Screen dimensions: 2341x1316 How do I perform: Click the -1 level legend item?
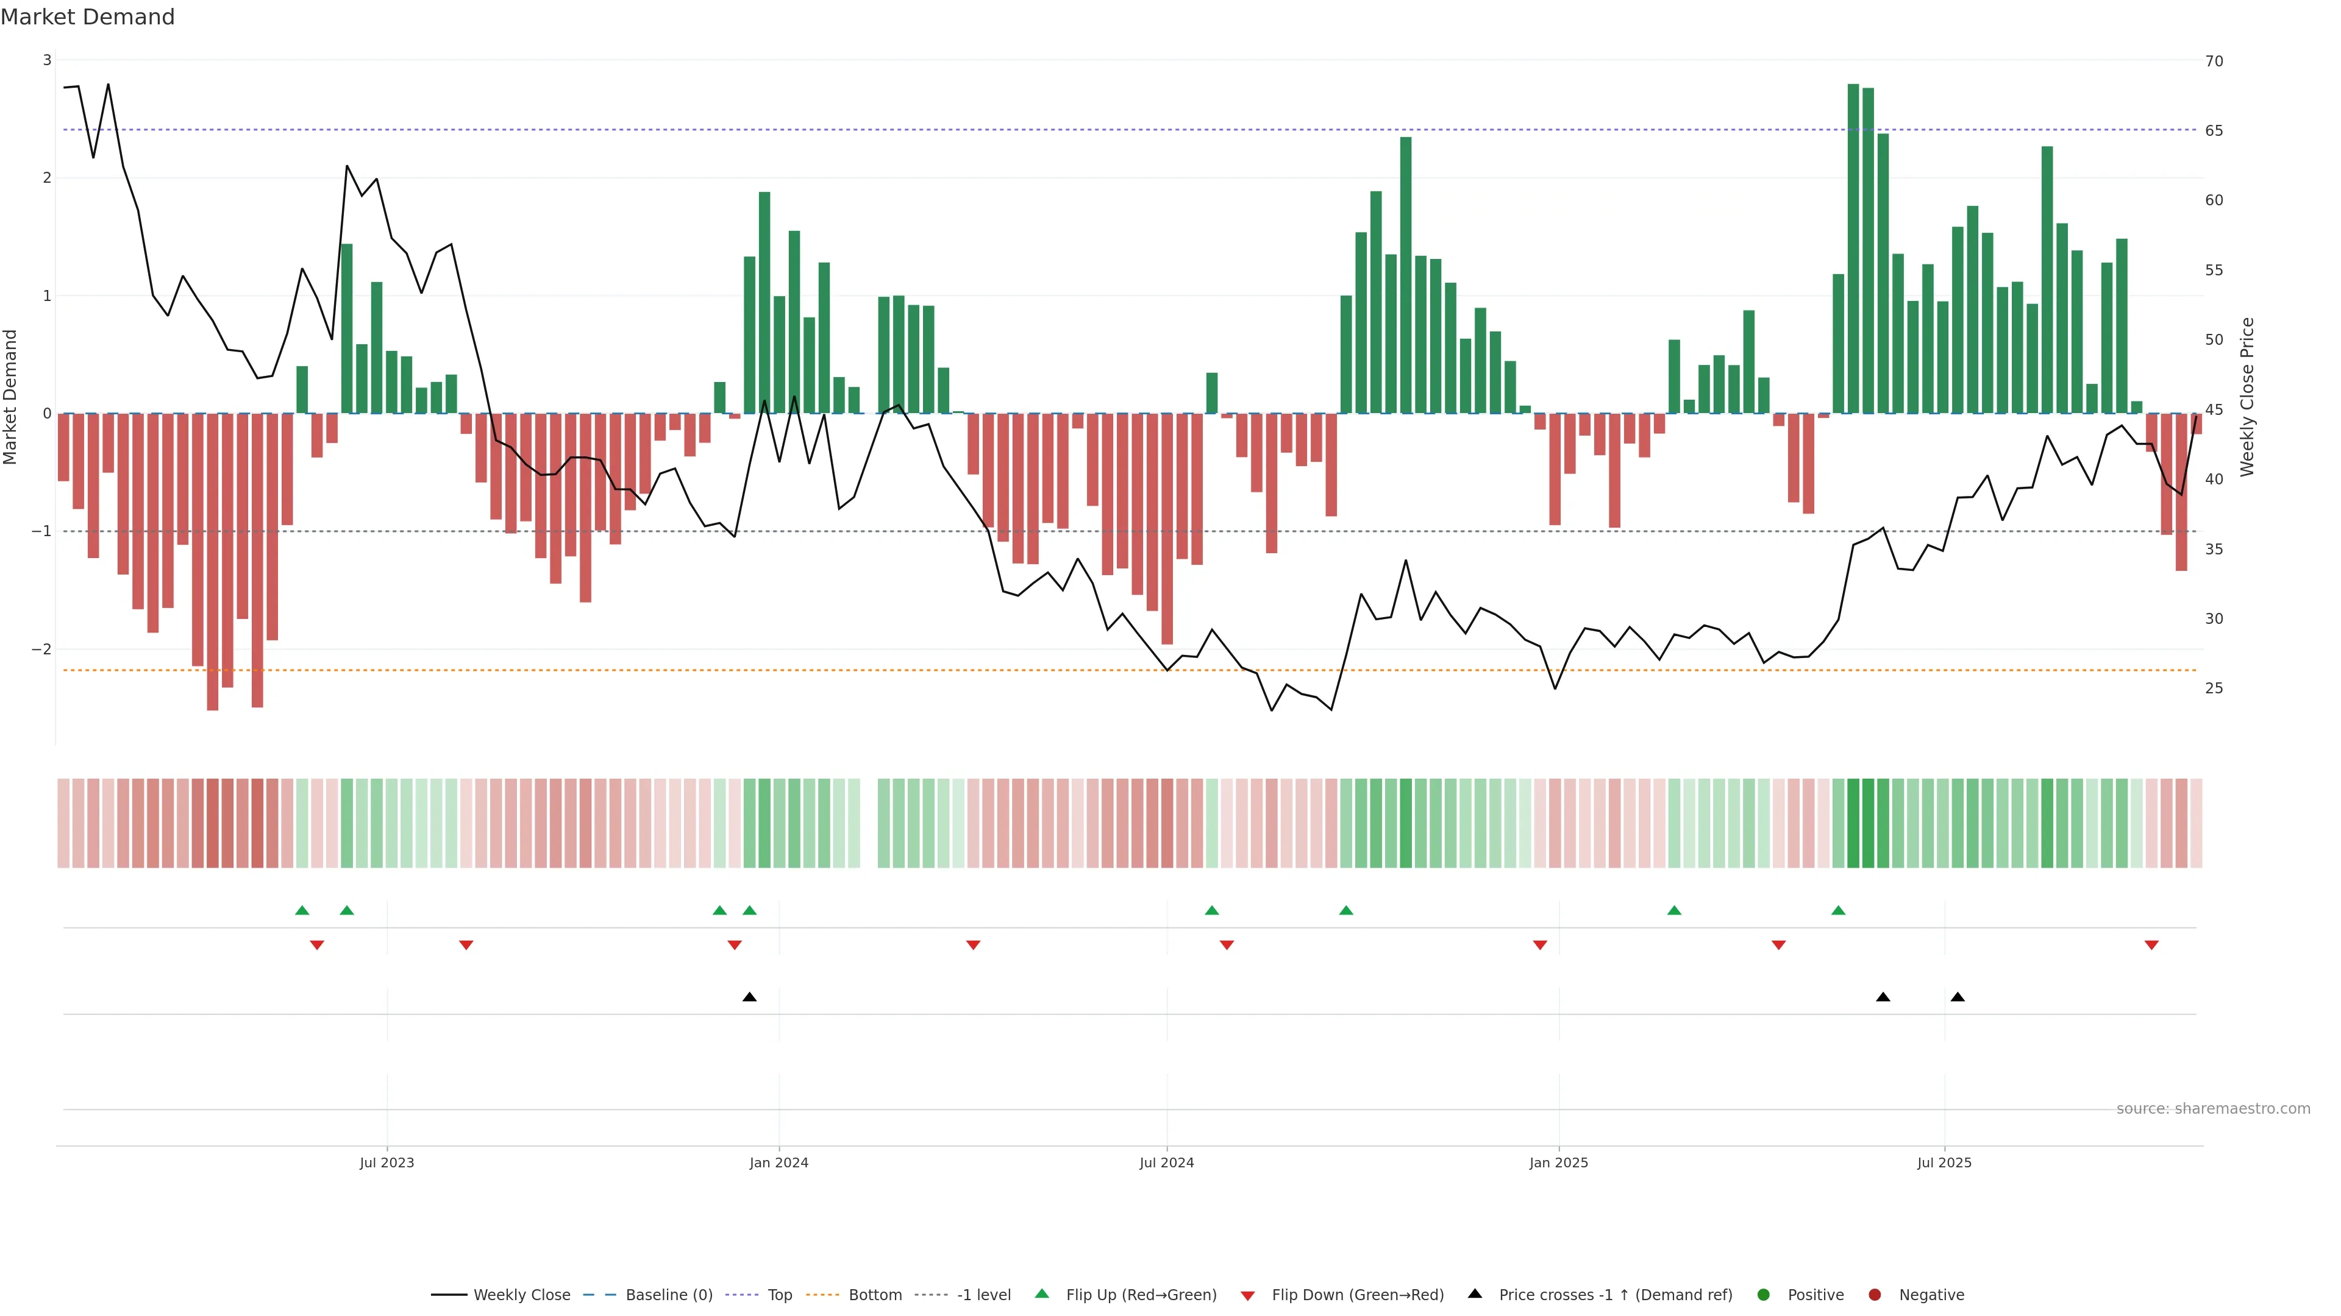(983, 1295)
